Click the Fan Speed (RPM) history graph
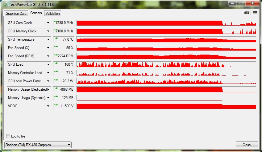This screenshot has width=262, height=152. (166, 56)
